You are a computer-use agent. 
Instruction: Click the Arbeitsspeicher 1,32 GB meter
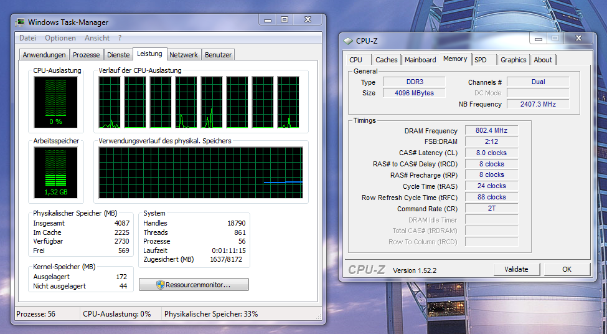(x=56, y=173)
